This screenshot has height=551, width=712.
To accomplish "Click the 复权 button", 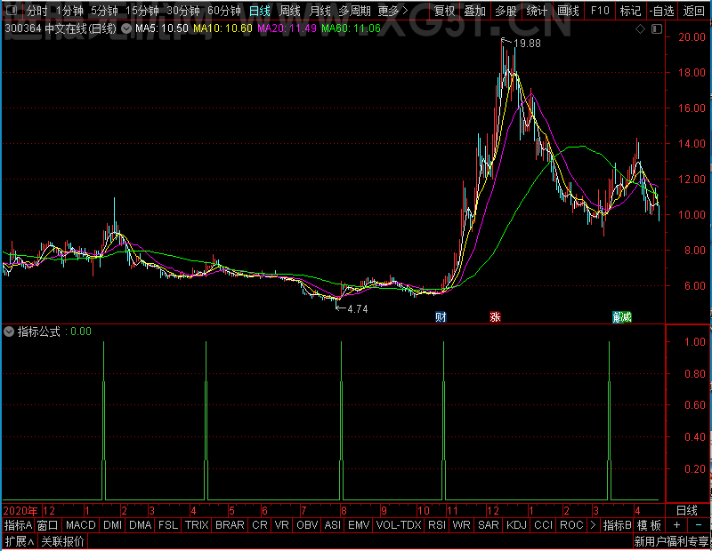I will [444, 11].
